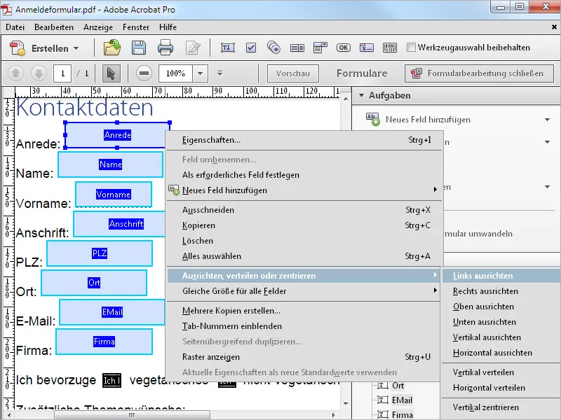Click the Firma text field icon in list
The height and width of the screenshot is (420, 561).
(382, 414)
